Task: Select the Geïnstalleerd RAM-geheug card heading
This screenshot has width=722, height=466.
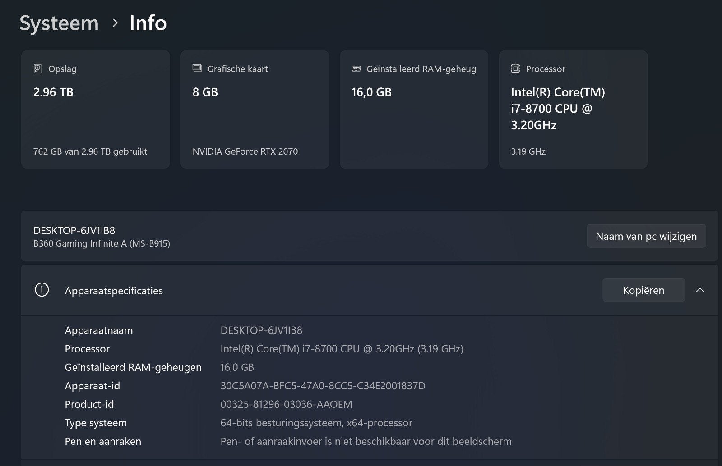Action: coord(421,69)
